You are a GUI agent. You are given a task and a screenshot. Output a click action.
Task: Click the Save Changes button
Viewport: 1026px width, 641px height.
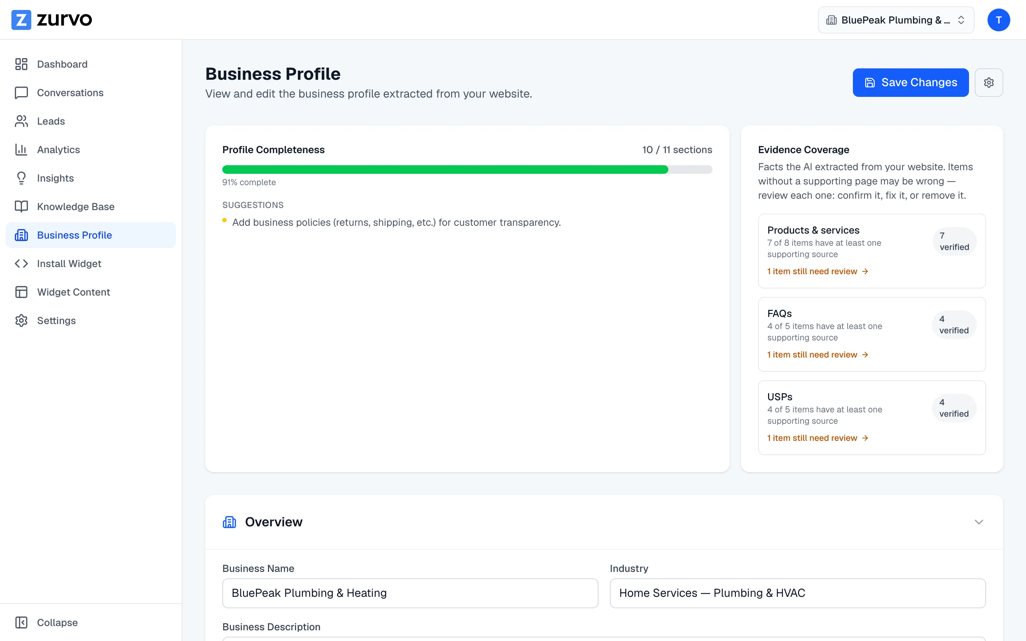pyautogui.click(x=910, y=83)
